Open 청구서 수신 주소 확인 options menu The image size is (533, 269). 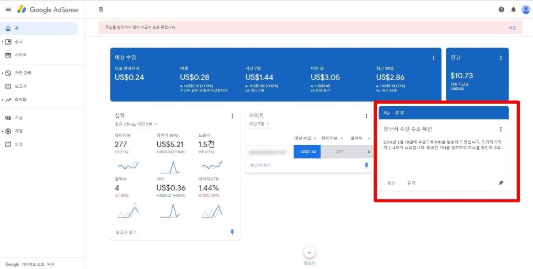pyautogui.click(x=500, y=130)
